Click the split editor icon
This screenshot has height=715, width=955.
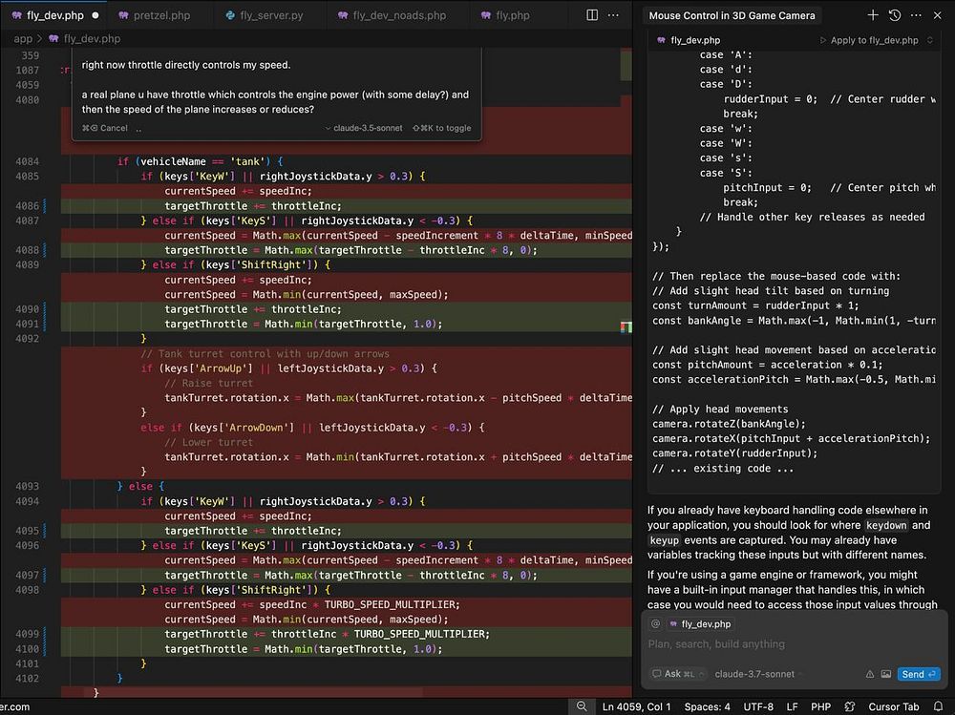(592, 15)
